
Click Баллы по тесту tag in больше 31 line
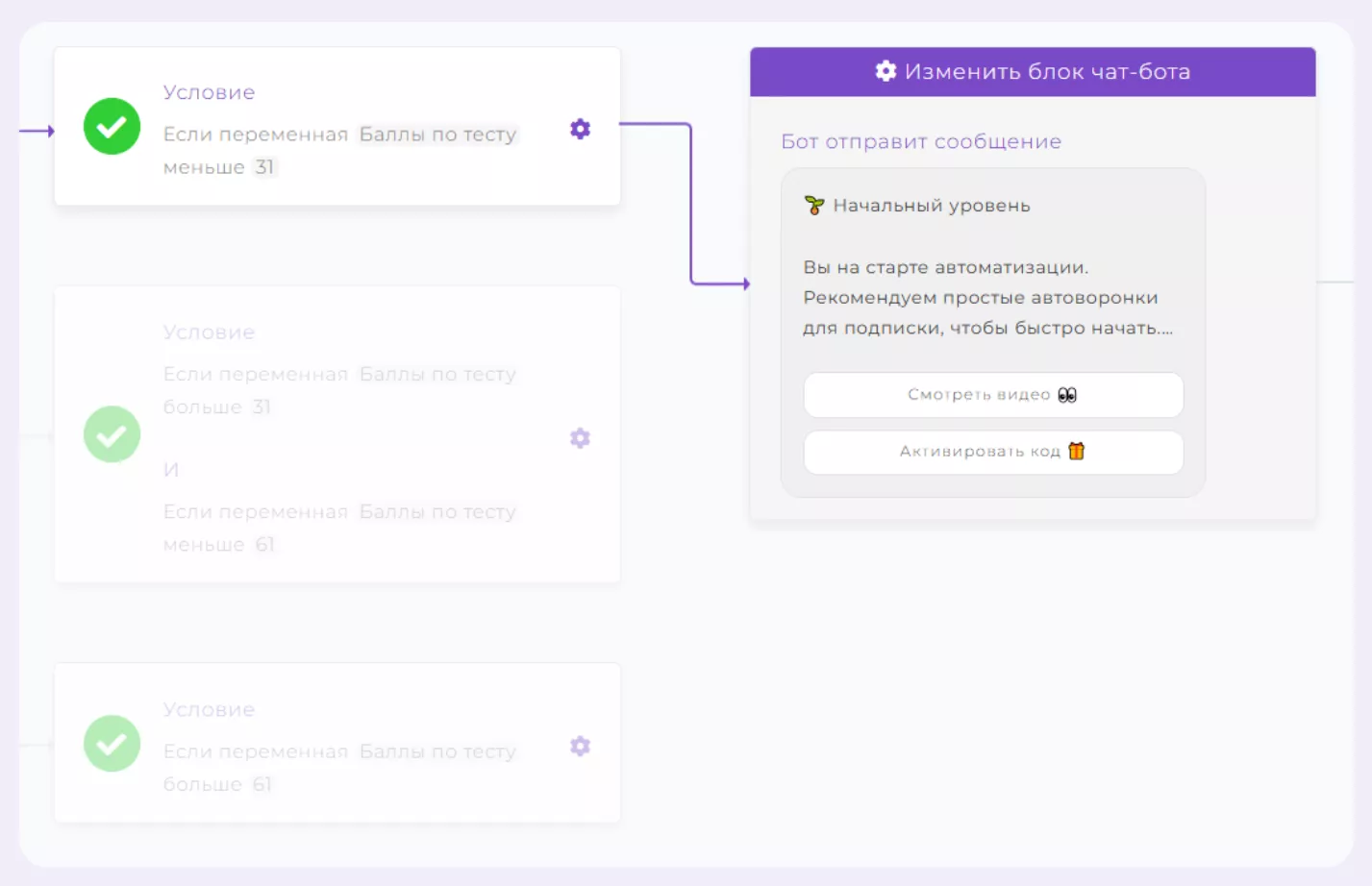click(x=437, y=375)
